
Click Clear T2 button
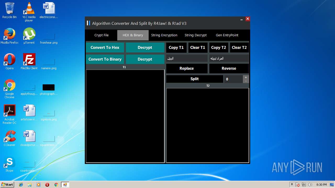239,48
